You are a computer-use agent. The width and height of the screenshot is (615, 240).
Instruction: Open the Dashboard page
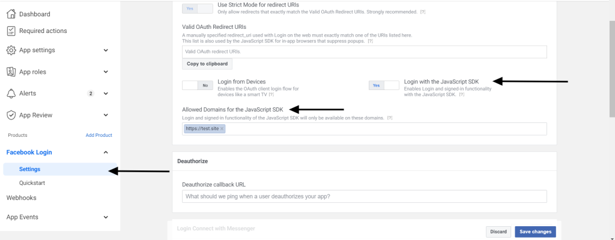(x=34, y=14)
